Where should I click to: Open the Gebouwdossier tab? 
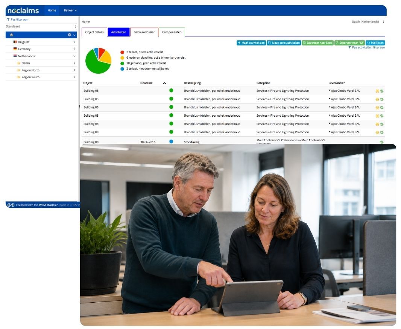point(144,32)
